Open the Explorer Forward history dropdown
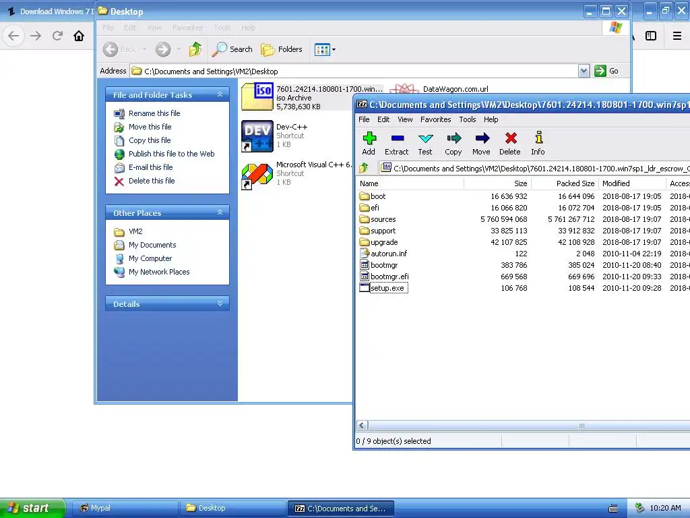This screenshot has height=518, width=690. [179, 49]
